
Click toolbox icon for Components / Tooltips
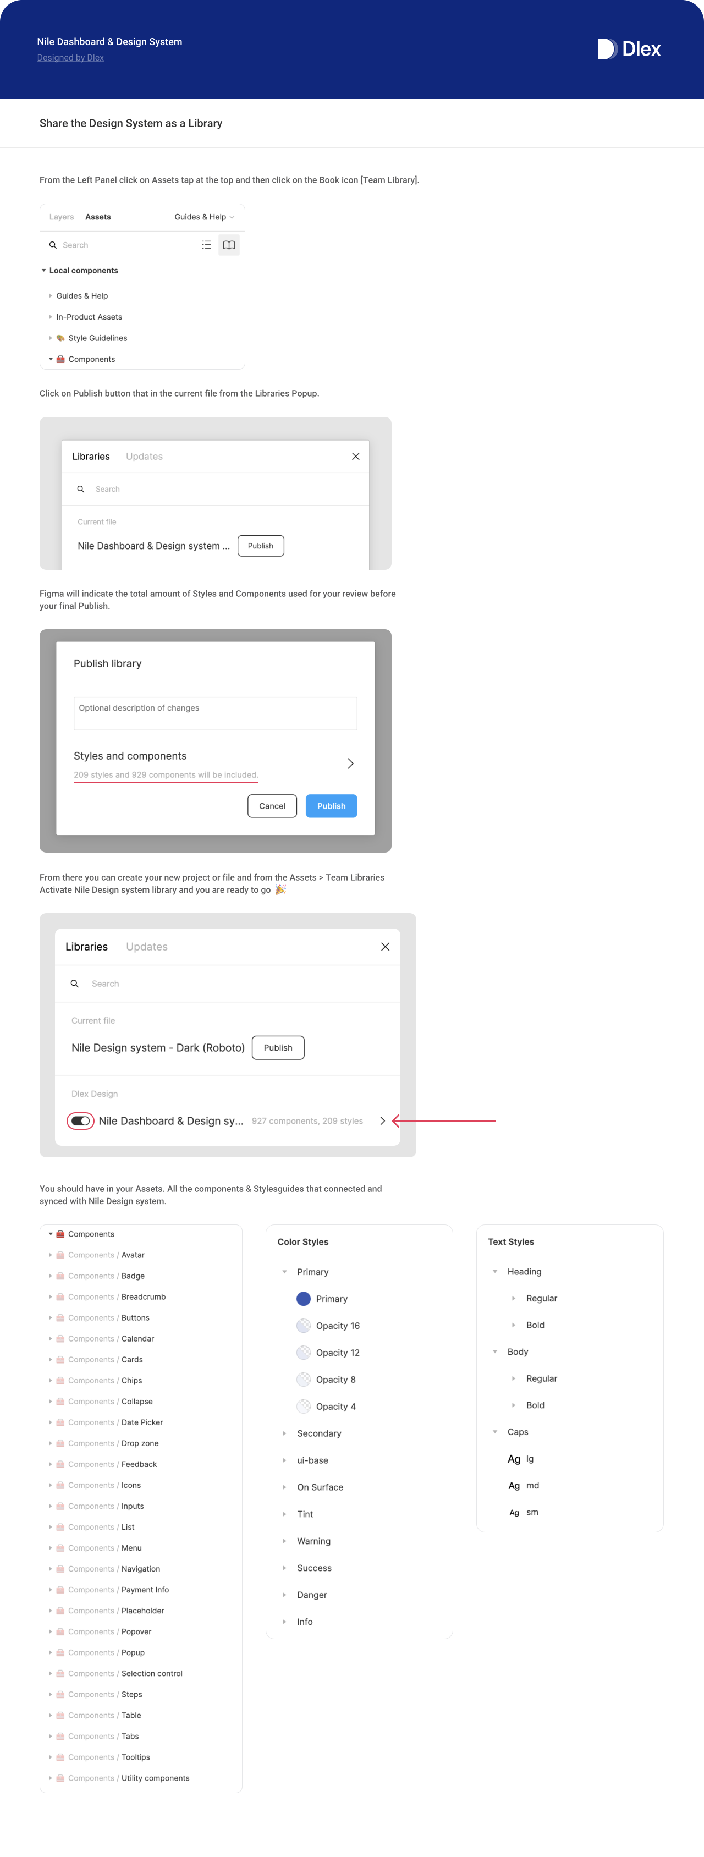(x=61, y=1757)
